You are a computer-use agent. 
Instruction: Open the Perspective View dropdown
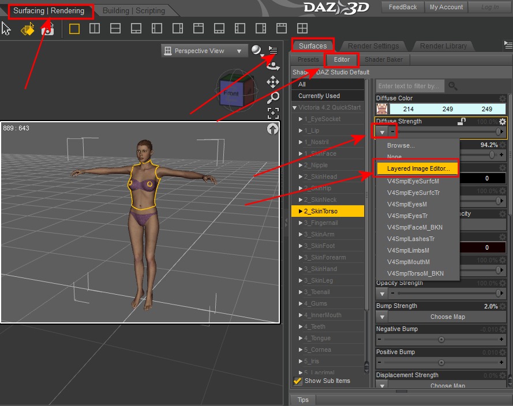click(x=203, y=51)
